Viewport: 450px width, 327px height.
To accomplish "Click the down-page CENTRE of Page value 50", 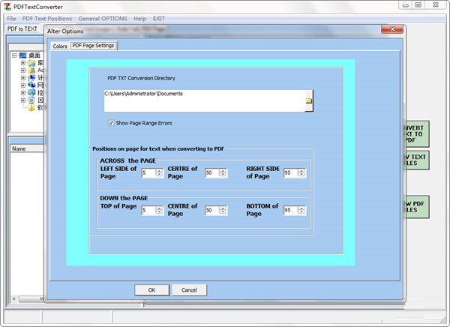I will click(x=212, y=210).
